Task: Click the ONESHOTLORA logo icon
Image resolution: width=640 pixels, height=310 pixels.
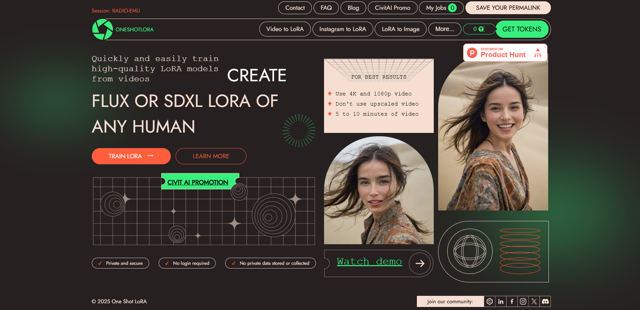Action: coord(103,29)
